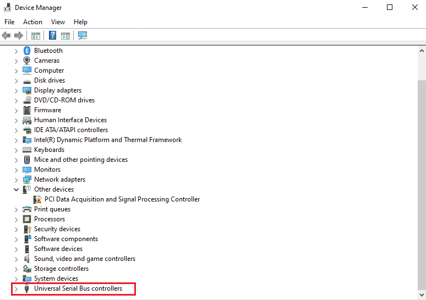Click the Help toolbar icon
The height and width of the screenshot is (300, 426).
pyautogui.click(x=52, y=36)
